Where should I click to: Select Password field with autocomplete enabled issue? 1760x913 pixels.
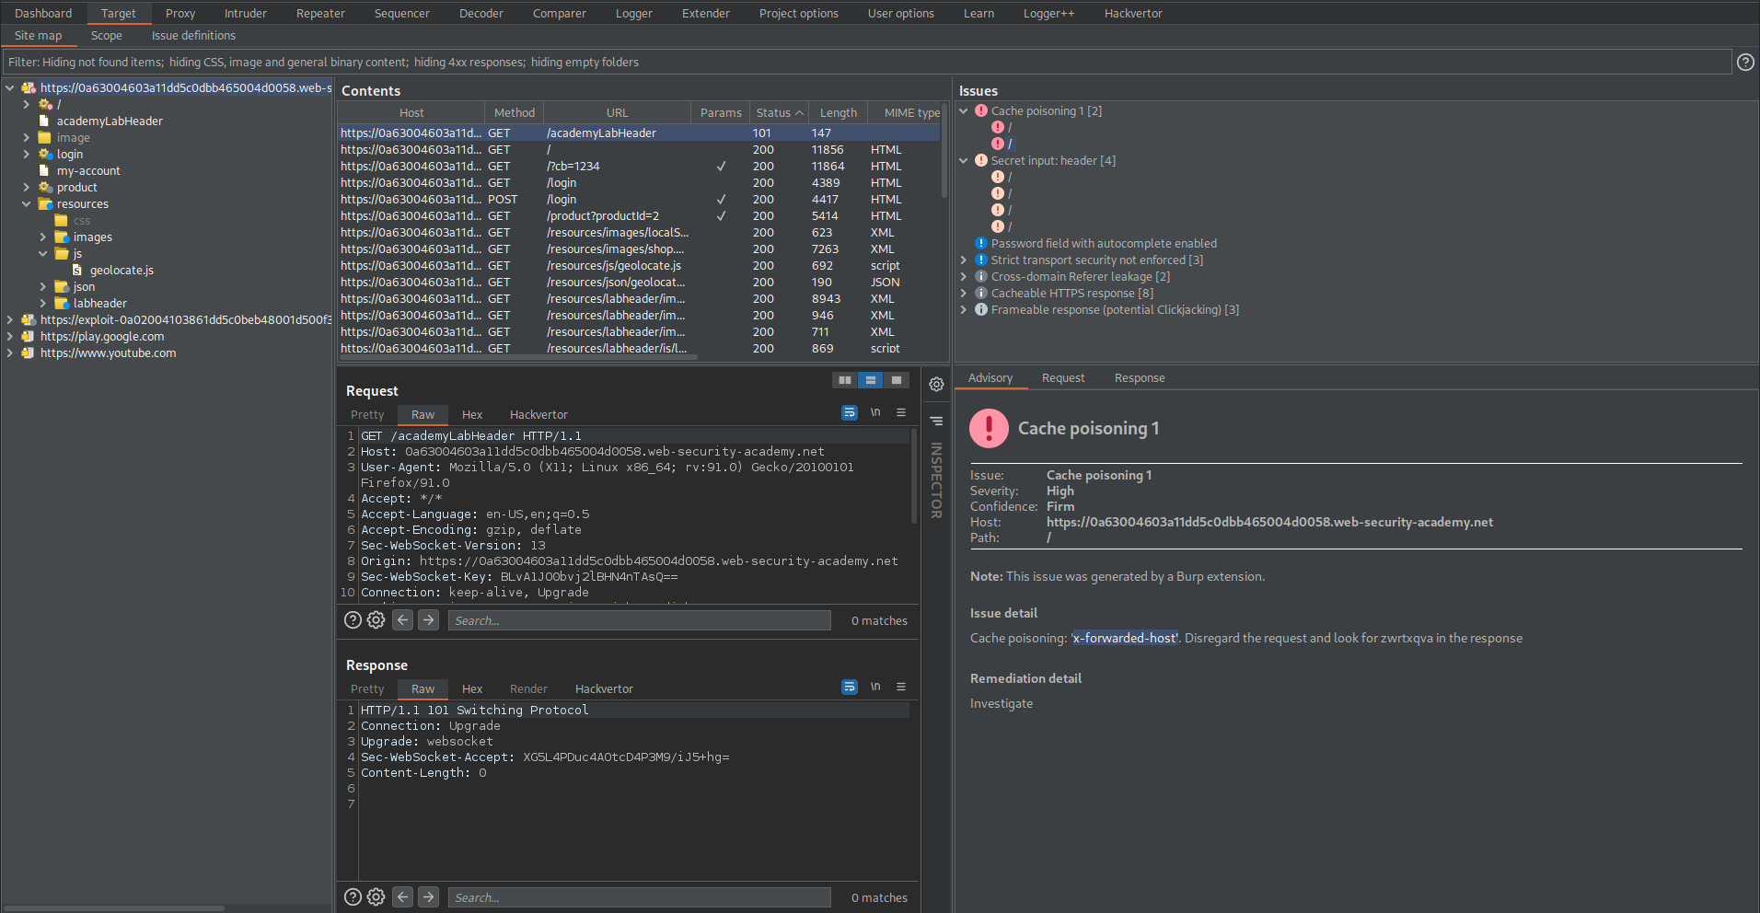click(x=1104, y=243)
